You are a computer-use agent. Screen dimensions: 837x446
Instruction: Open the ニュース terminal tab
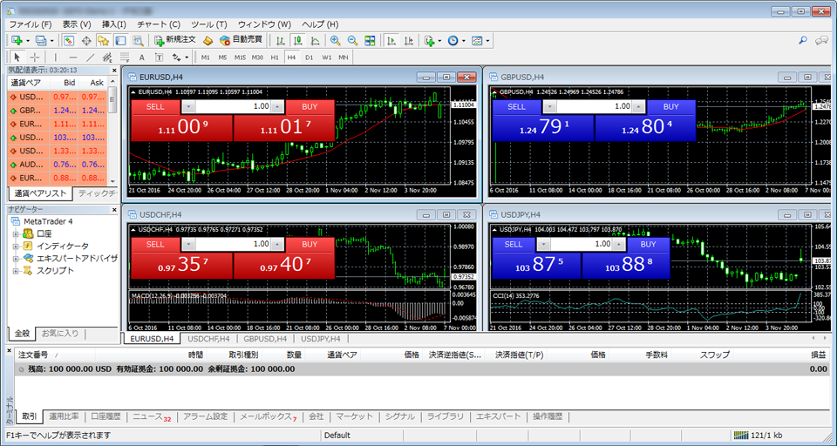[x=152, y=416]
